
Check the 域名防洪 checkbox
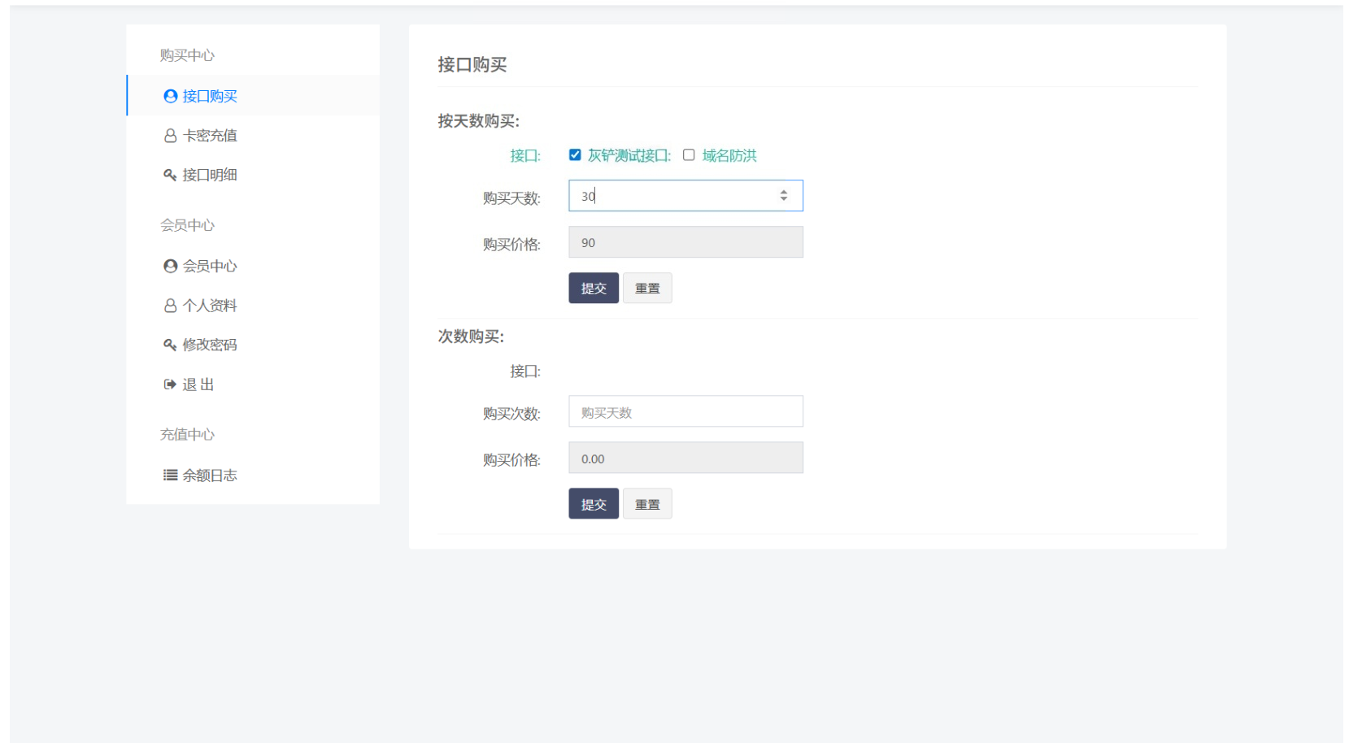[x=689, y=154]
